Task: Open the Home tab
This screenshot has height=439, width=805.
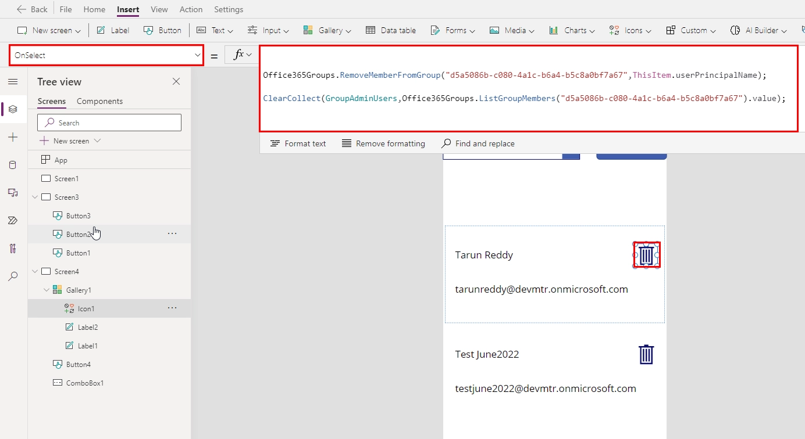Action: click(94, 9)
